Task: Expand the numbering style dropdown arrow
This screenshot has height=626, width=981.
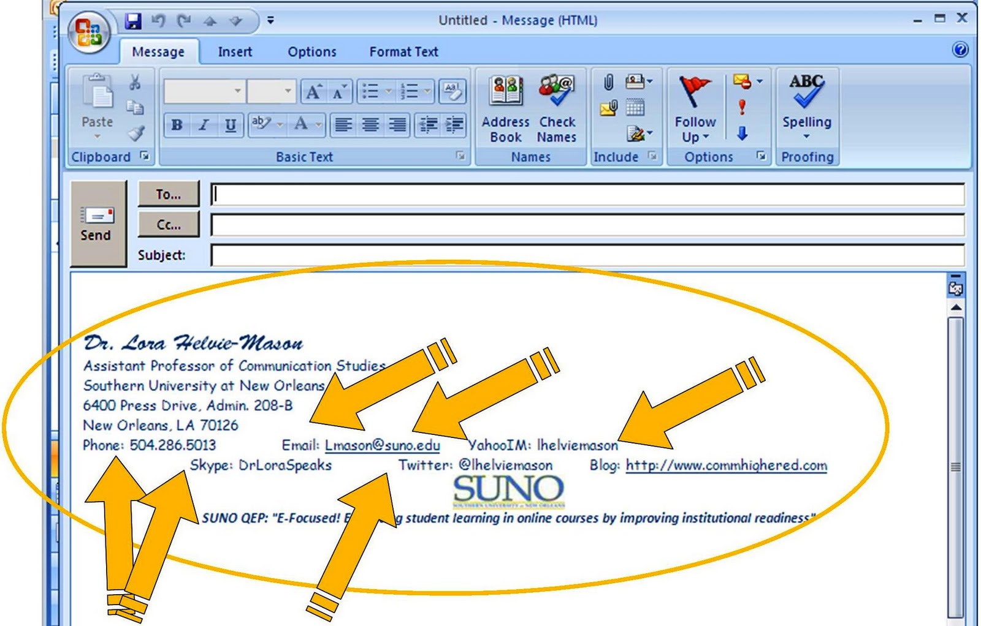Action: coord(427,92)
